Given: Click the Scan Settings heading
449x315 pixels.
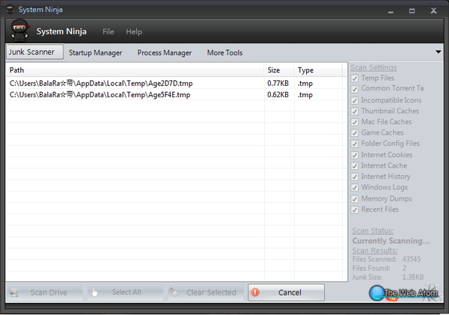Looking at the screenshot, I should 373,67.
